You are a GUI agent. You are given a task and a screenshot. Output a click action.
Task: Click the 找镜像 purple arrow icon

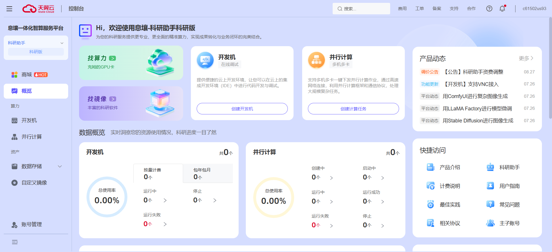(113, 99)
